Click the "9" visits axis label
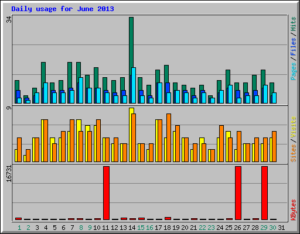 coord(9,108)
